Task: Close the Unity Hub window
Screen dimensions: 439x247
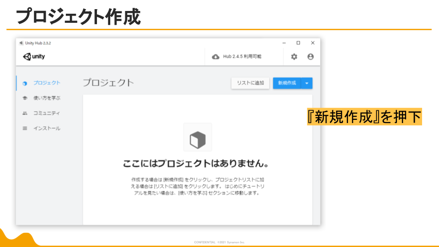Action: [x=313, y=43]
